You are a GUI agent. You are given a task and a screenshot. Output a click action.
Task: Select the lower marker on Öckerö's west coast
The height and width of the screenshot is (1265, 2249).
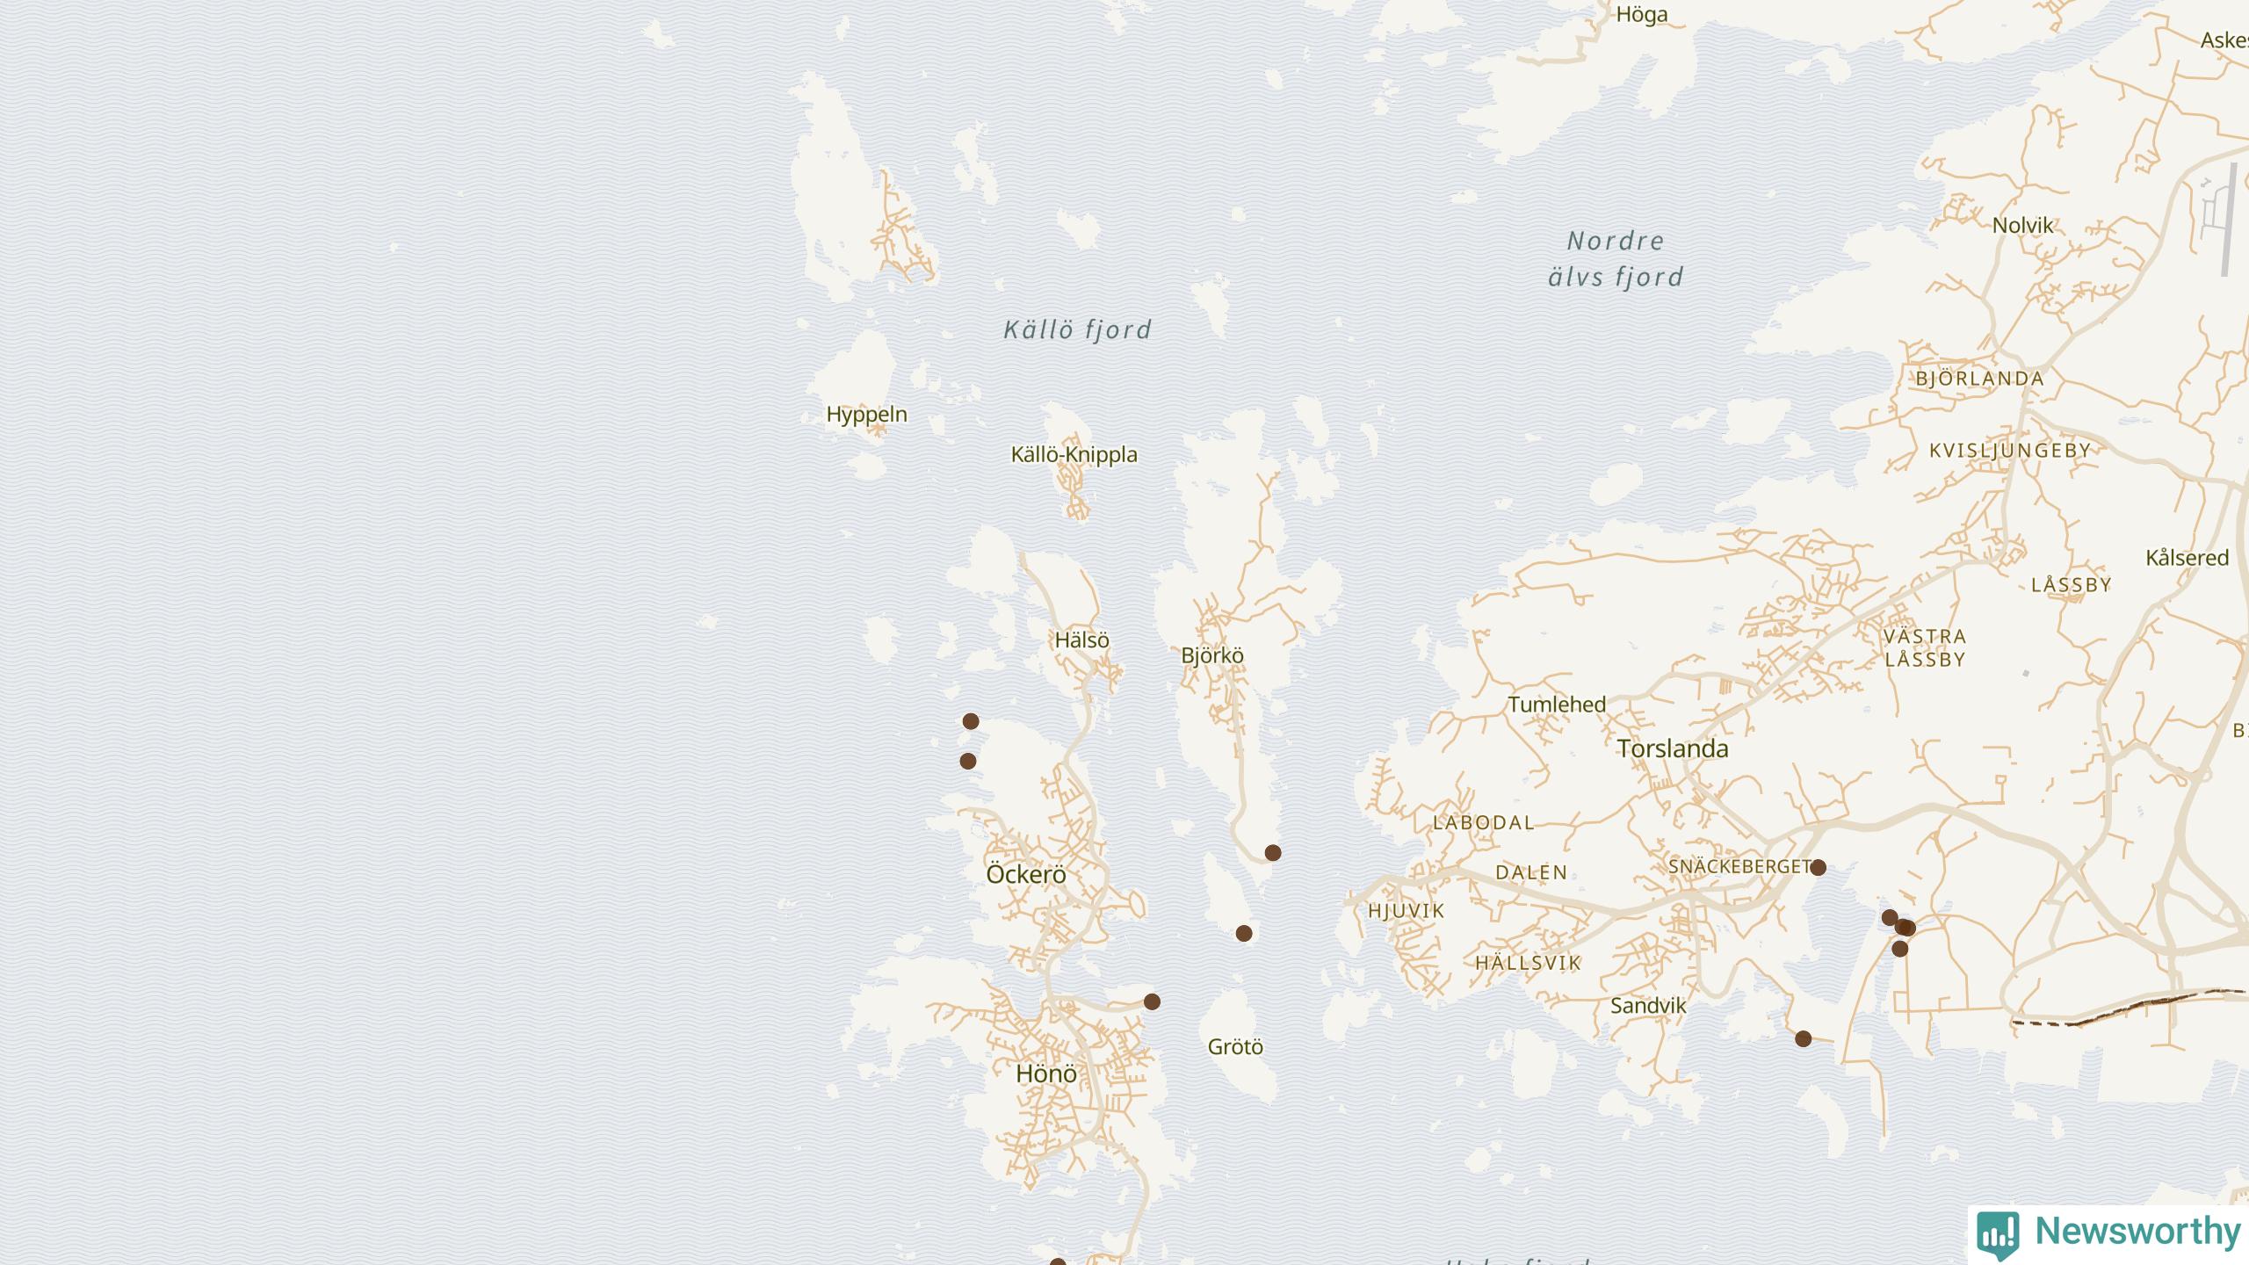point(968,761)
